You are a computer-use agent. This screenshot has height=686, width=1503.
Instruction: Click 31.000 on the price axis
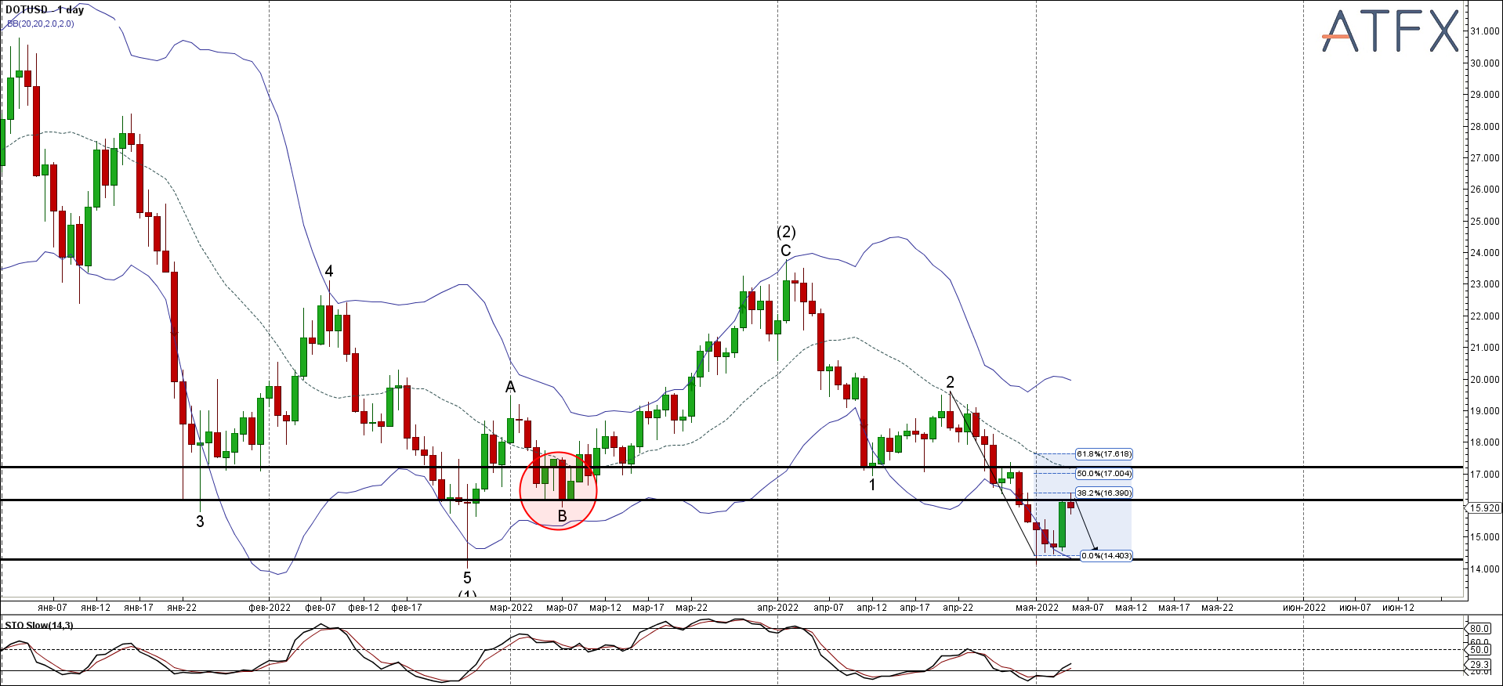1484,31
